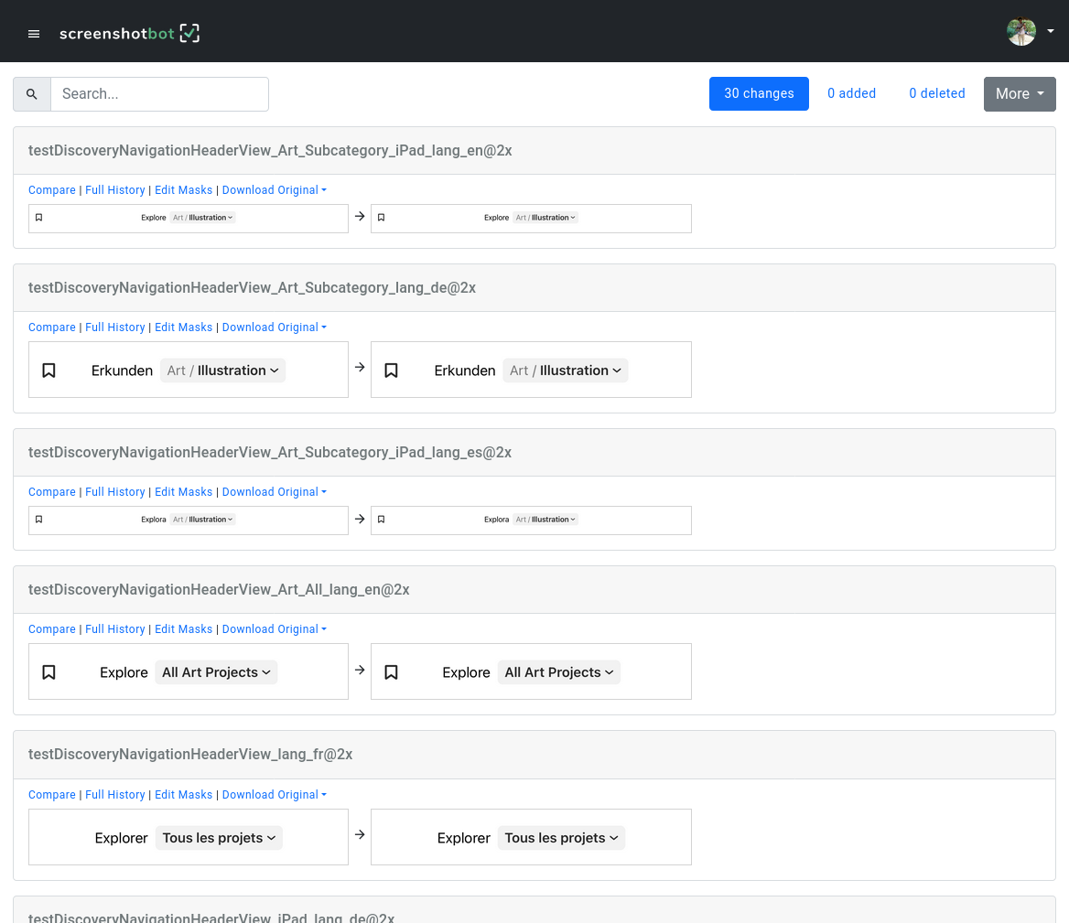1069x923 pixels.
Task: Open Download Original dropdown for iPad_lang_en
Action: point(274,190)
